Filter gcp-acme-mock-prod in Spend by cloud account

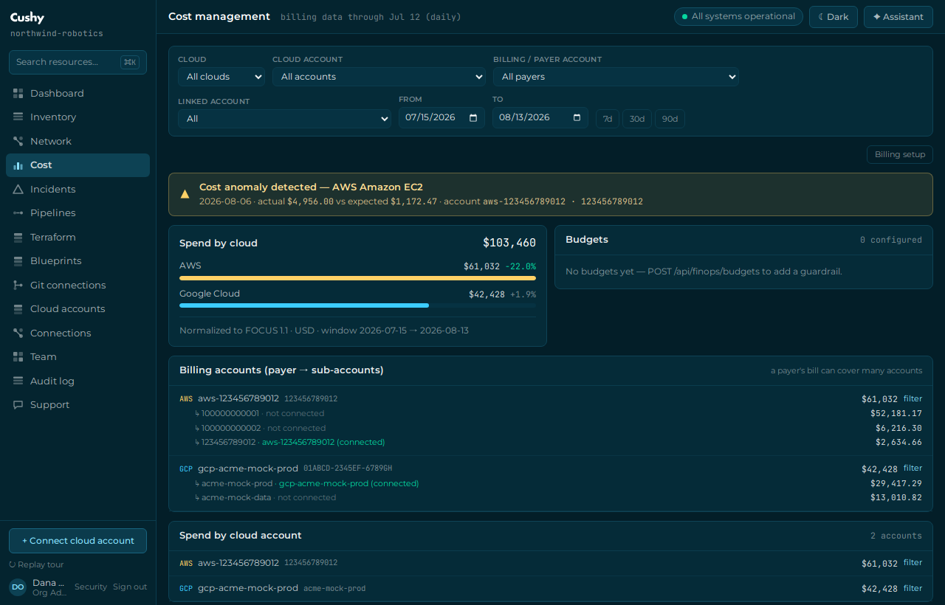[913, 588]
